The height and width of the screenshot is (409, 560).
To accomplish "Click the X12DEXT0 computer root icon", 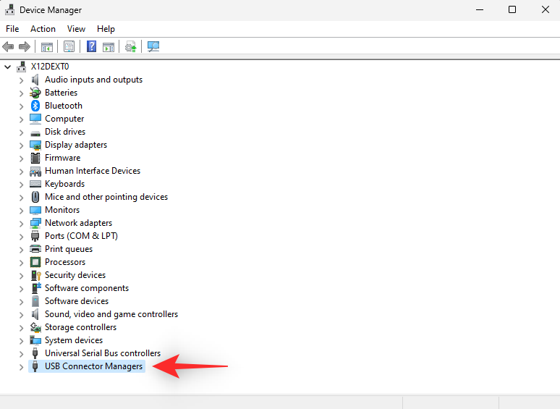I will 22,67.
